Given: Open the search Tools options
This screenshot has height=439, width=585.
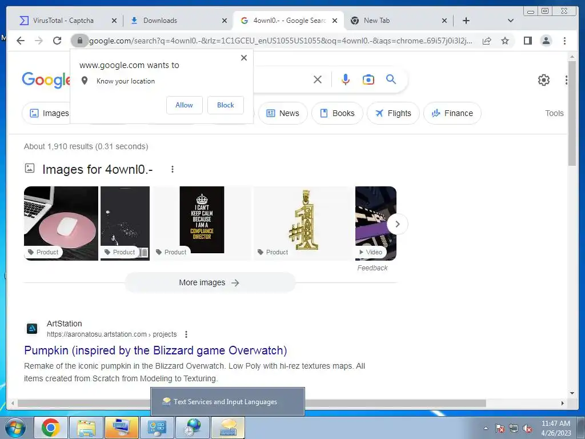Looking at the screenshot, I should 554,113.
